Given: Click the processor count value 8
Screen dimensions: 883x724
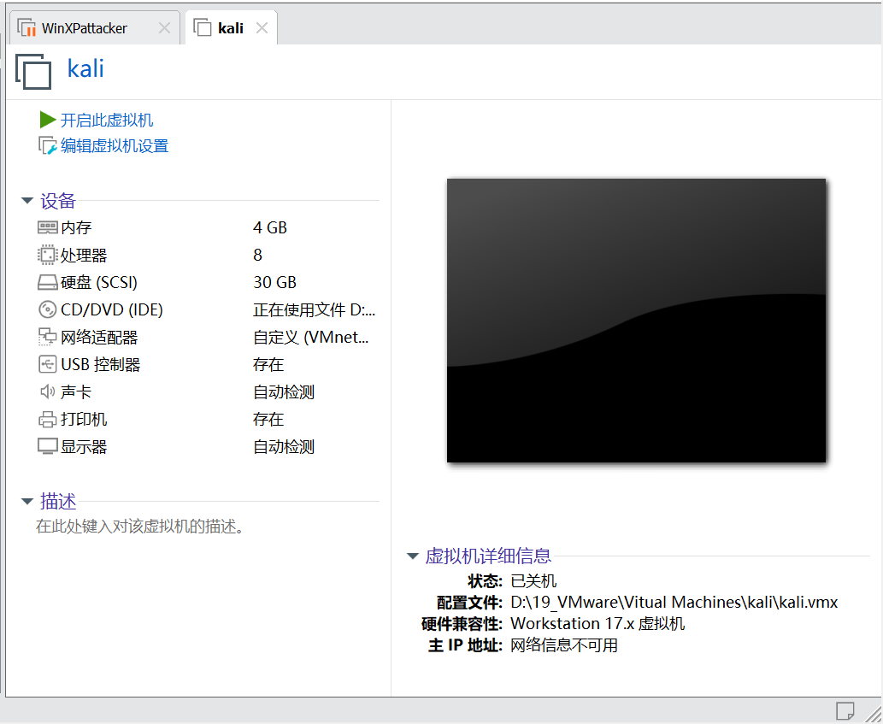Looking at the screenshot, I should [257, 255].
